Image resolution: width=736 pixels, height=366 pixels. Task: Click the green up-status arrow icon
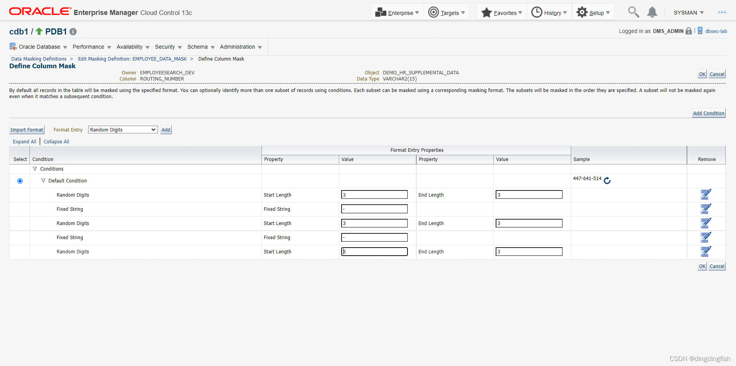tap(39, 31)
